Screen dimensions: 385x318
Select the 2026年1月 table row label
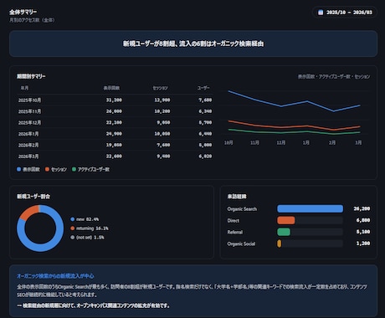point(28,134)
